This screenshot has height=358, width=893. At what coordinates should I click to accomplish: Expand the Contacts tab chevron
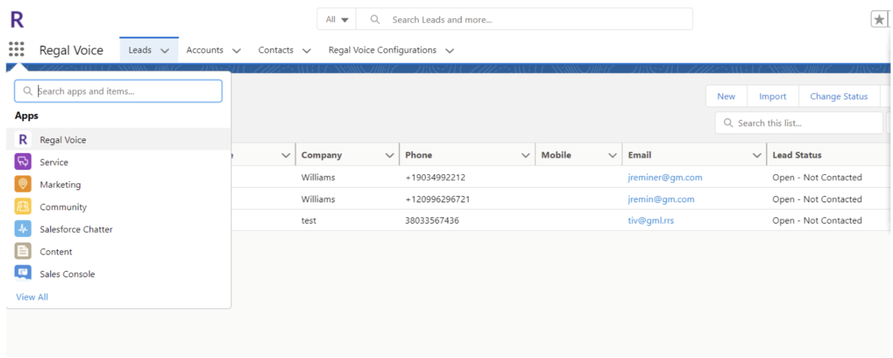click(x=306, y=51)
